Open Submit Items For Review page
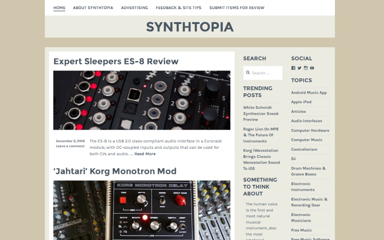This screenshot has height=240, width=384. 237,8
